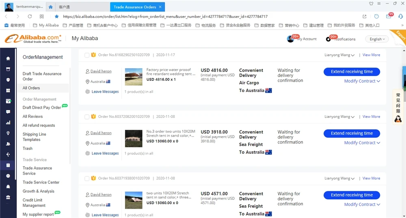
Task: Expand Modify Contract for the first order
Action: (x=362, y=81)
